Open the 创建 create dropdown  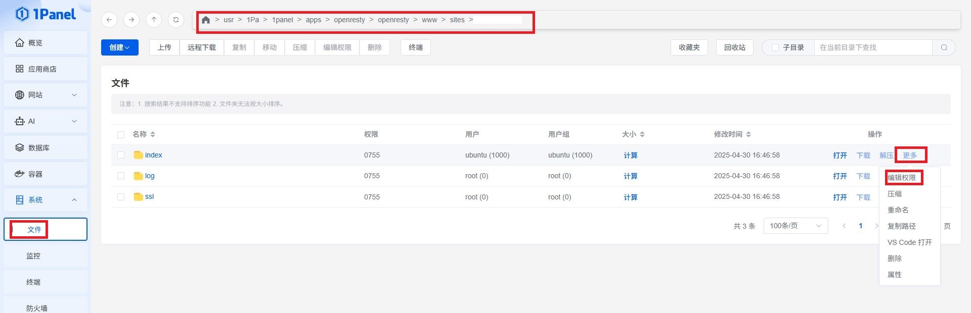120,47
